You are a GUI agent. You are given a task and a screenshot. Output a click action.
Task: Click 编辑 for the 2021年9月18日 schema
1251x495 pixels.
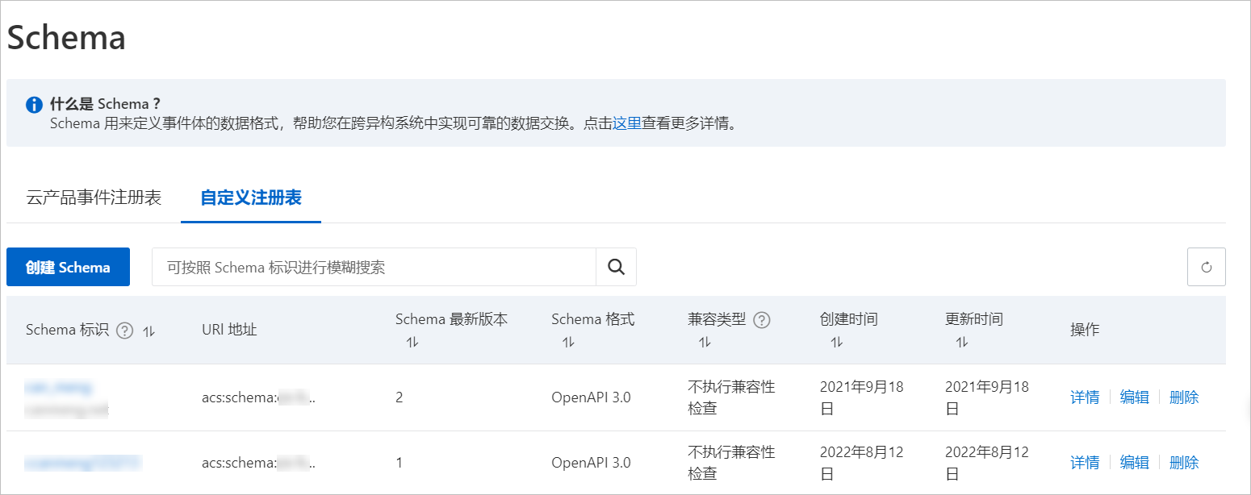click(x=1134, y=397)
